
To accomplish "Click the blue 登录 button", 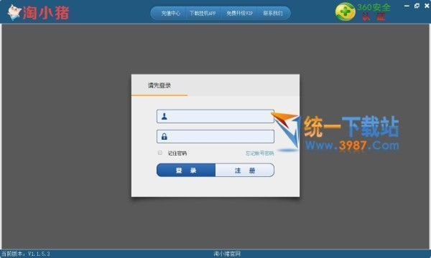I will 186,171.
